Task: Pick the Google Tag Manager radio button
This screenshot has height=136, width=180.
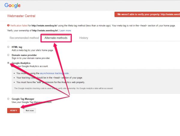Action: tap(8, 99)
